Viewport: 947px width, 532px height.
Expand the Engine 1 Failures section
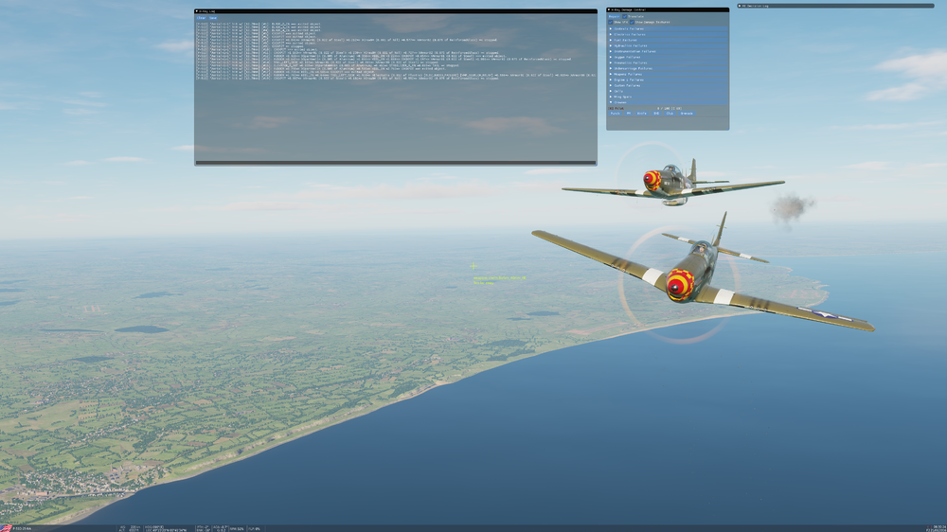pyautogui.click(x=668, y=80)
